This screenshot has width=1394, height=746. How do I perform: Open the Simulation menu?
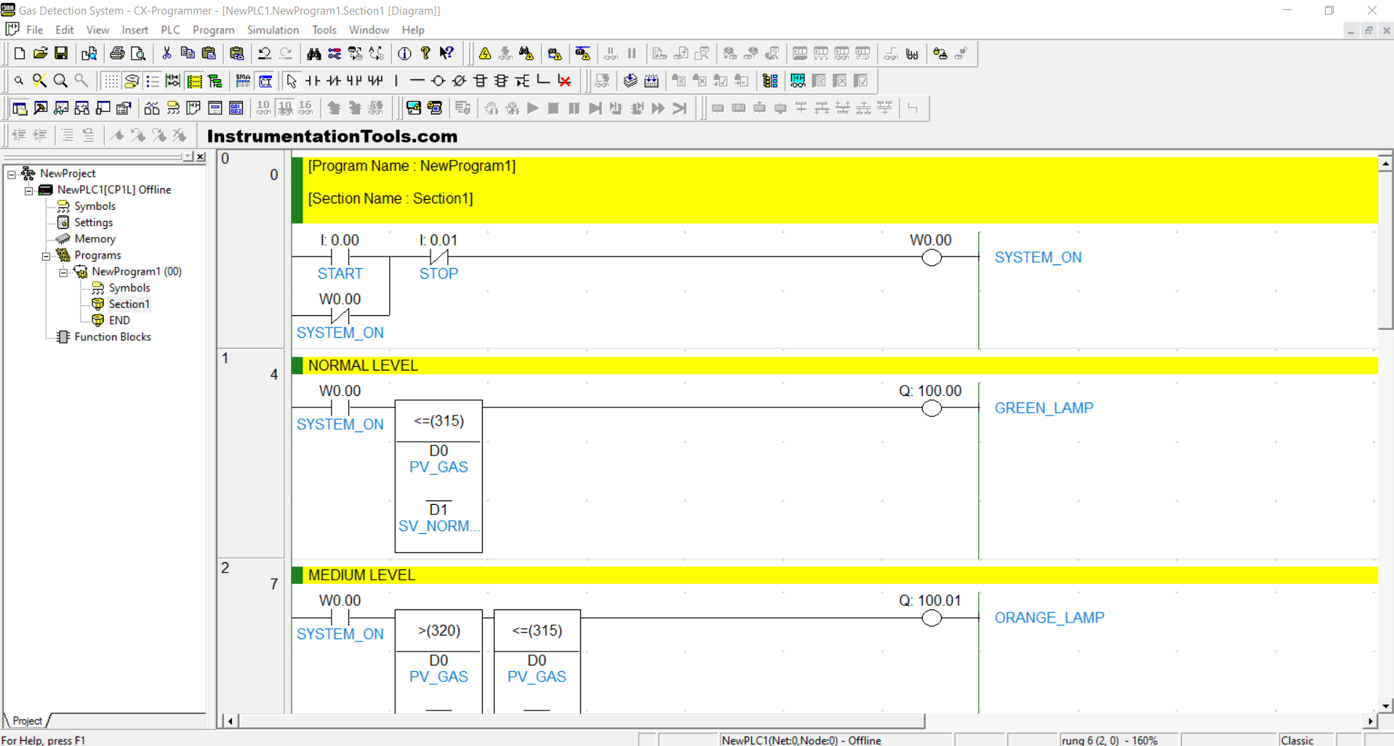273,30
